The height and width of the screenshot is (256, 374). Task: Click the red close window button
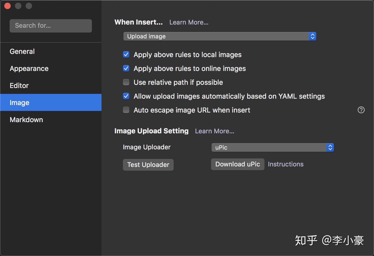tap(7, 6)
